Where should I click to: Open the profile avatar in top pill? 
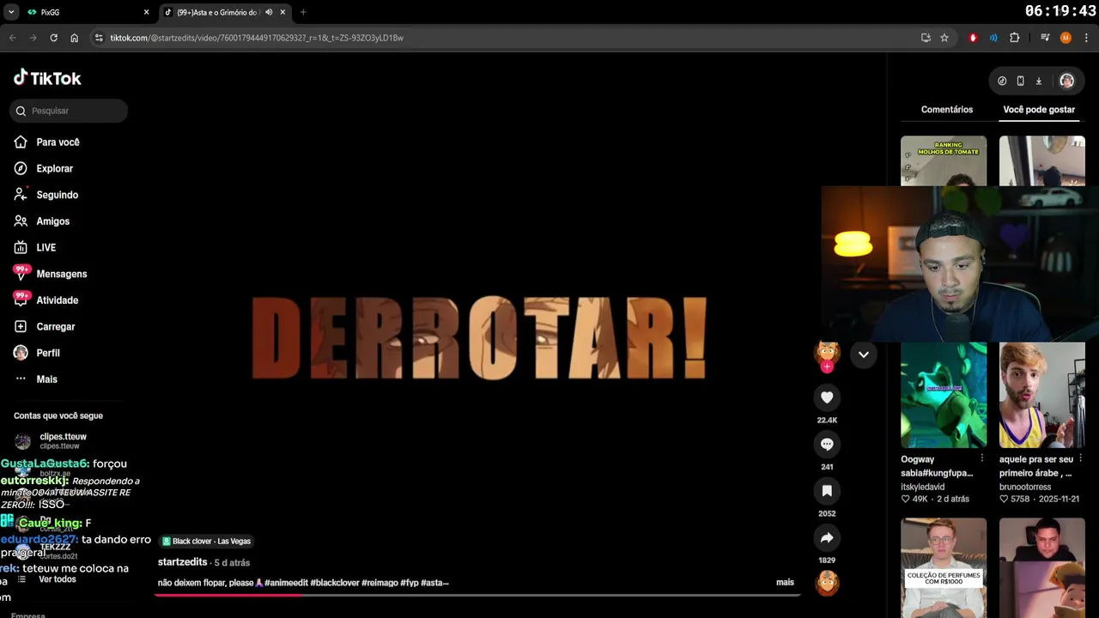pos(1066,81)
